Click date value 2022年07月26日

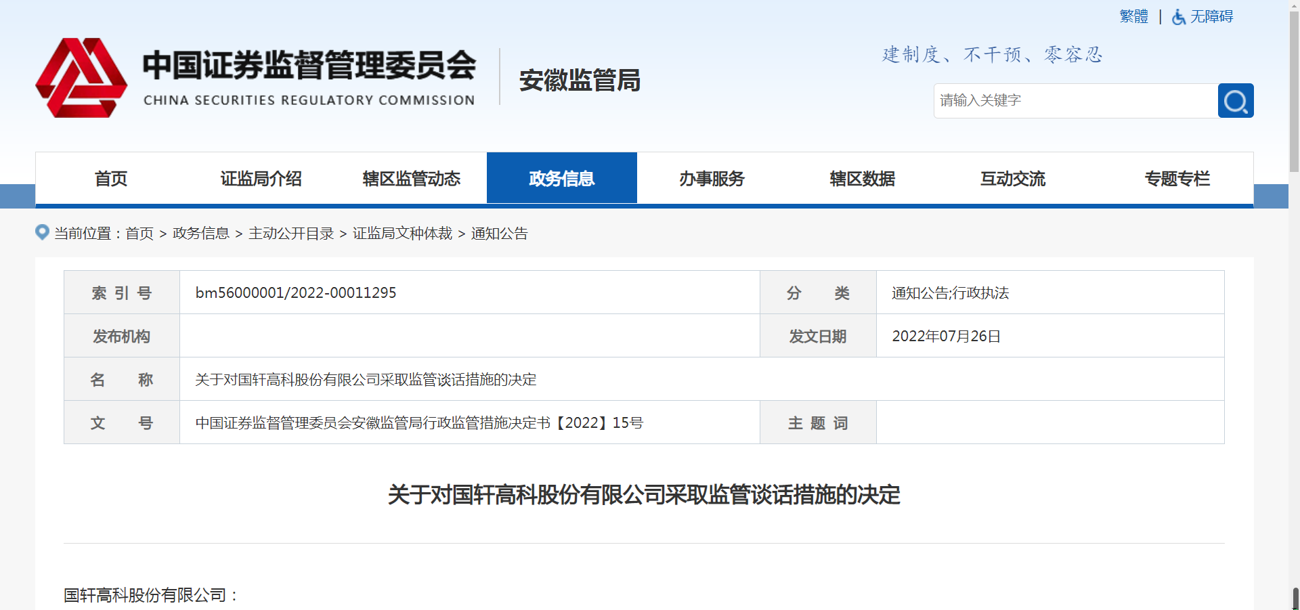946,336
